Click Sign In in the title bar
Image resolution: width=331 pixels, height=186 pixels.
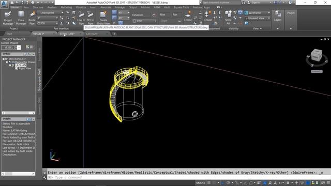[x=255, y=3]
